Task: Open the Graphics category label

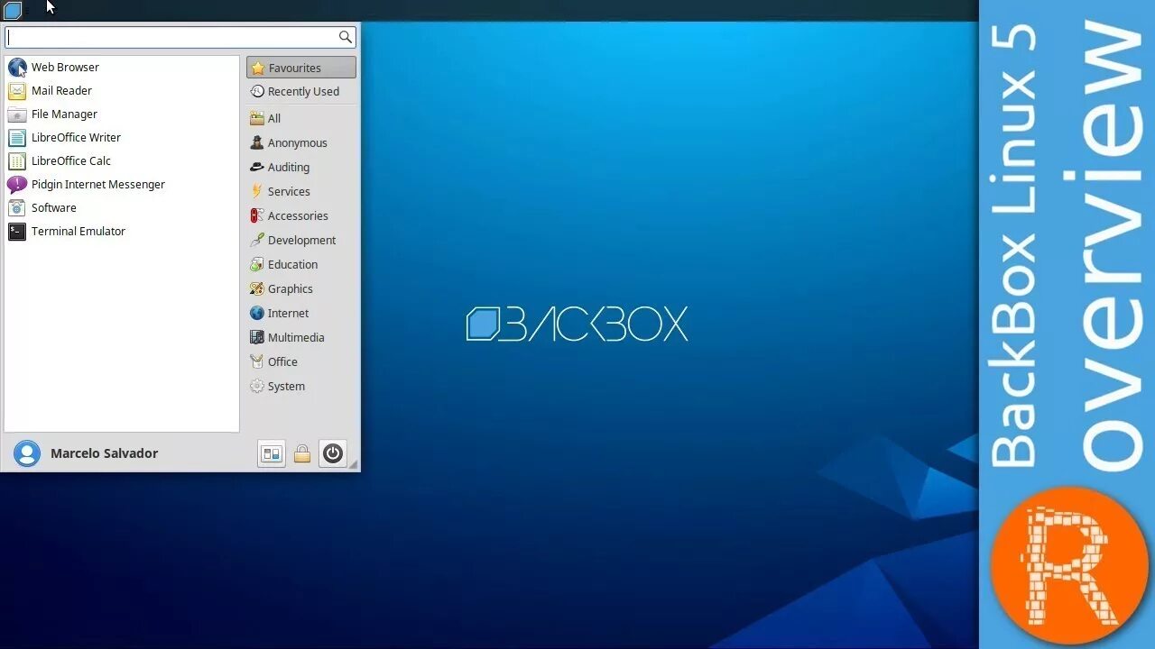Action: (x=291, y=289)
